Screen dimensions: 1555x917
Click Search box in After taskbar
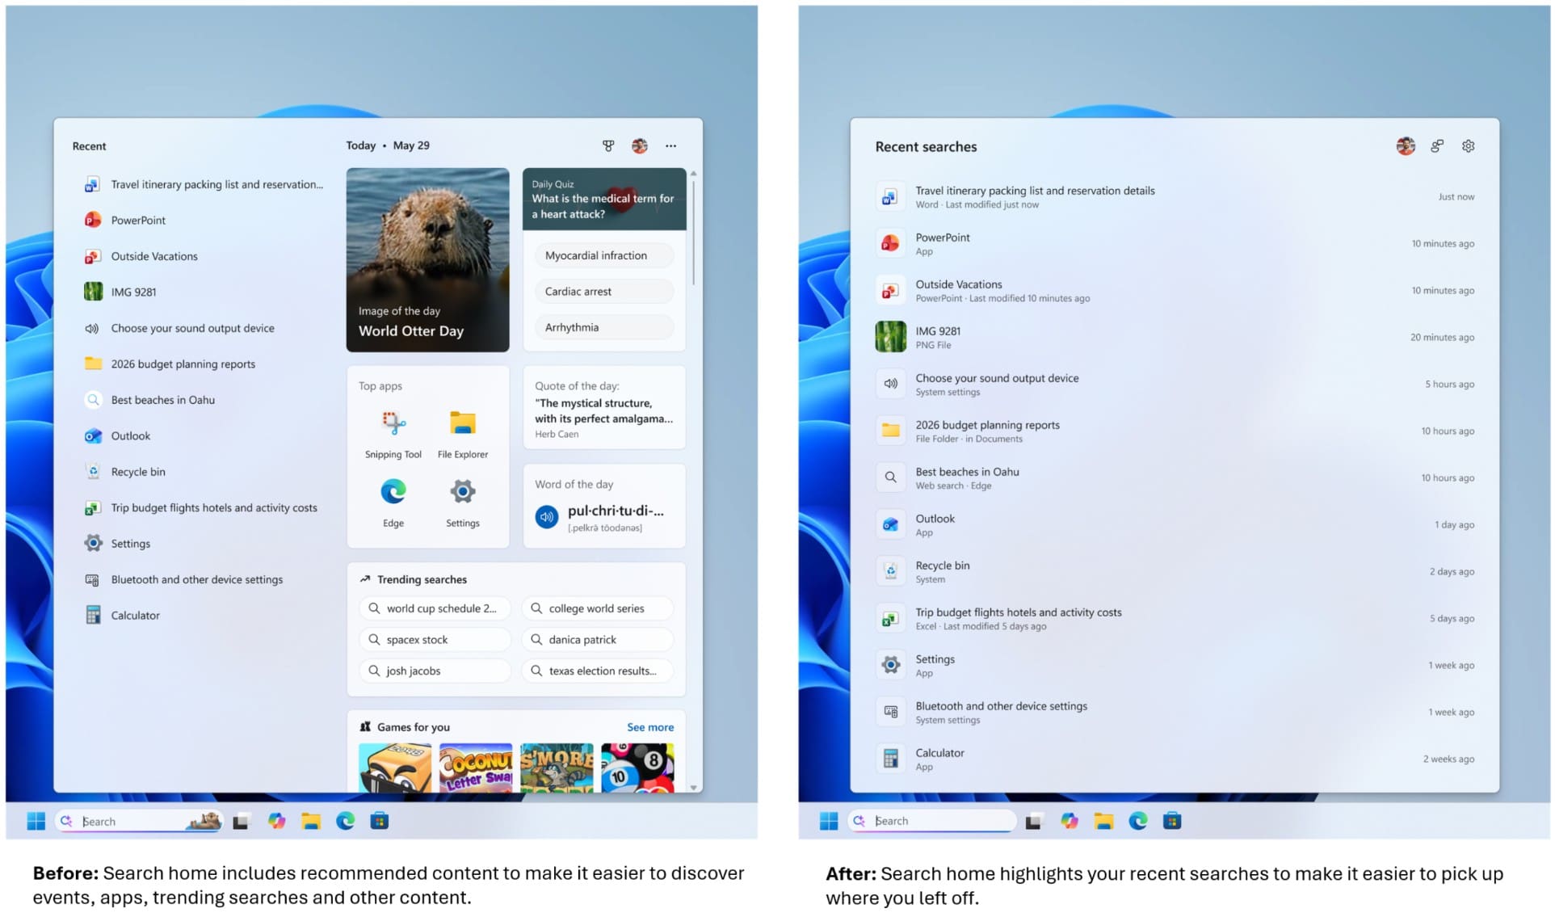point(932,821)
